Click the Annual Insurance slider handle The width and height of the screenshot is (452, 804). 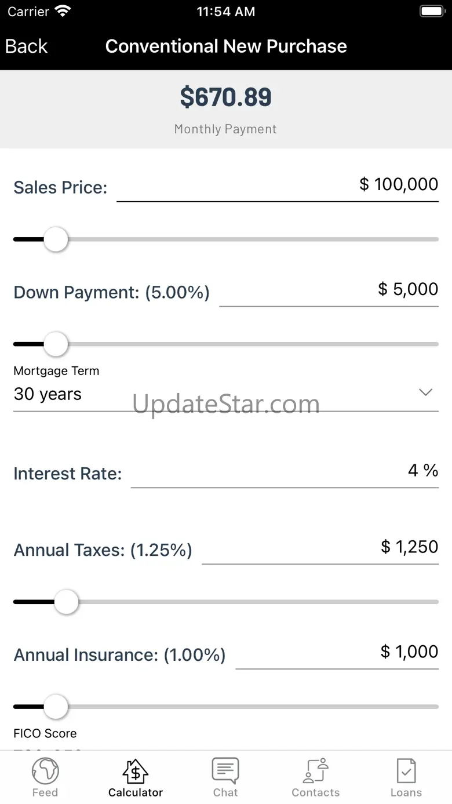(x=56, y=707)
